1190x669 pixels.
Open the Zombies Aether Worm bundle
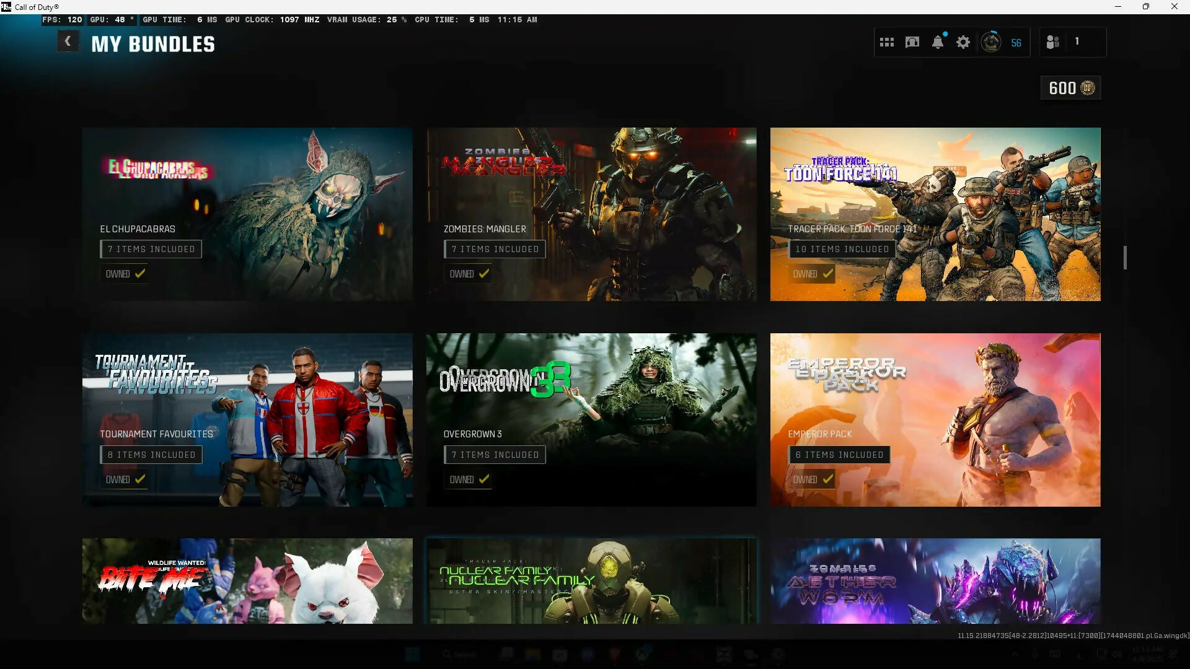(935, 581)
